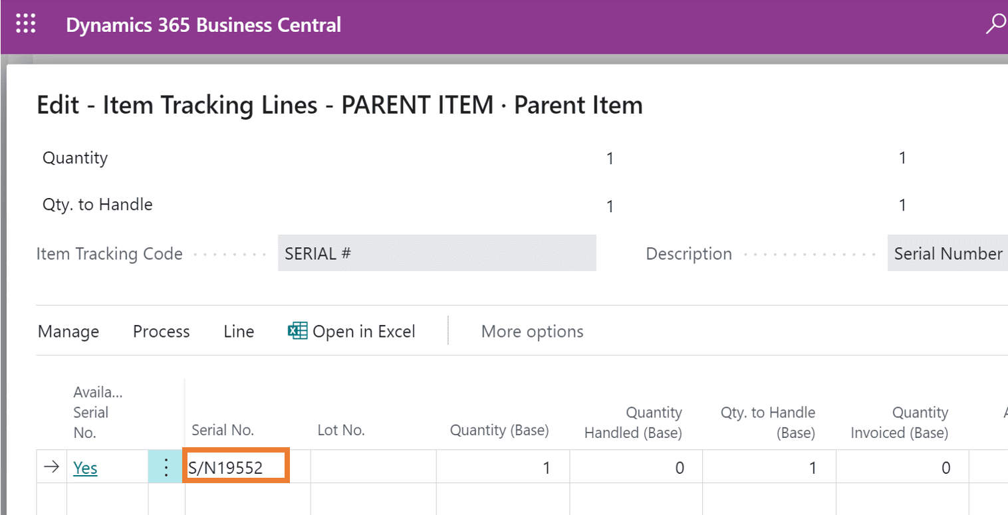The width and height of the screenshot is (1008, 515).
Task: Click the empty Lot No. cell
Action: (x=372, y=468)
